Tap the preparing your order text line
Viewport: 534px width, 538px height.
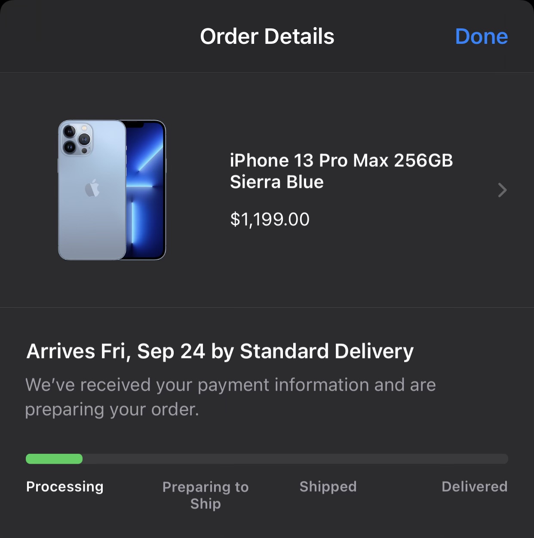click(112, 410)
